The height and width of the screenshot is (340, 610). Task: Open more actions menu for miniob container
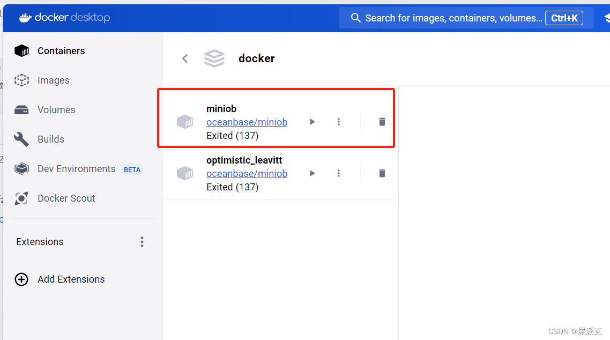(339, 122)
